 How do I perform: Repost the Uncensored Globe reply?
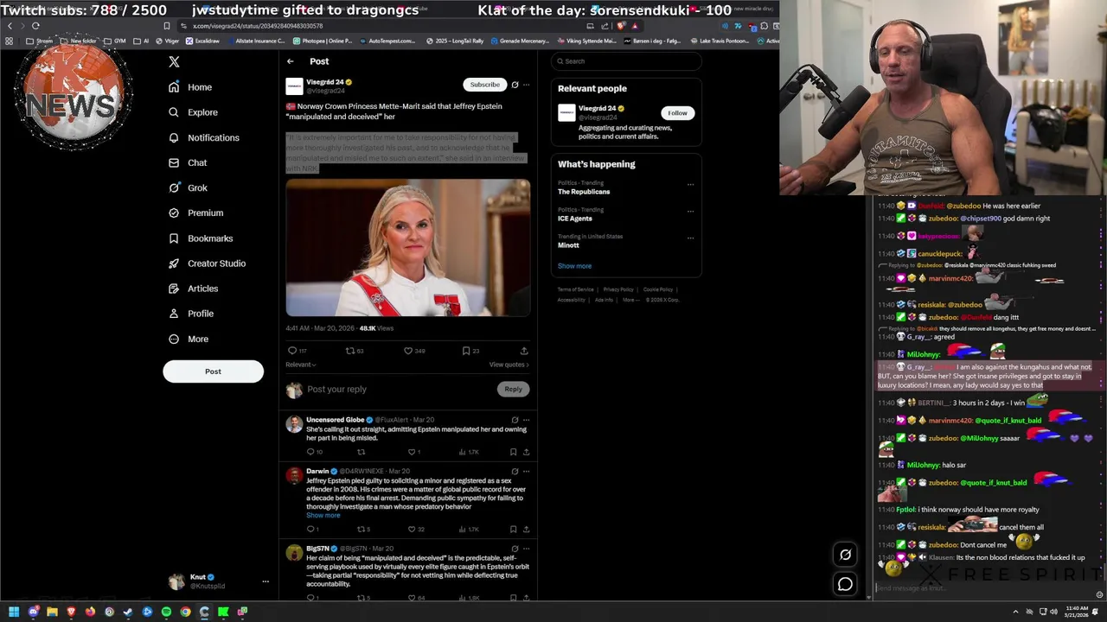(362, 452)
